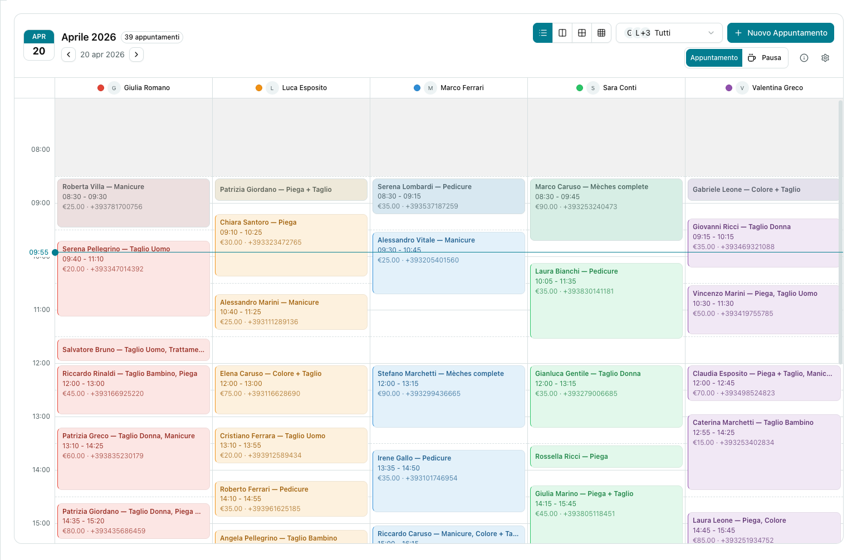Click Sara Conti avatar badge

click(x=593, y=88)
